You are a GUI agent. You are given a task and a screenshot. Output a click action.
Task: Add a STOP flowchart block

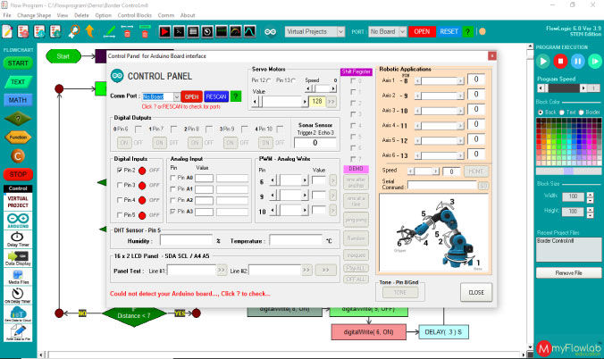[x=18, y=174]
